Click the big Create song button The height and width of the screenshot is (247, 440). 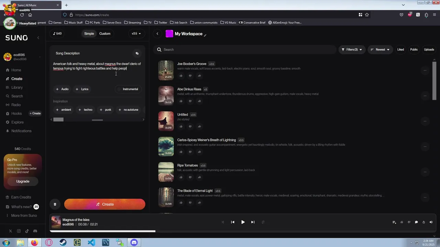click(x=104, y=204)
